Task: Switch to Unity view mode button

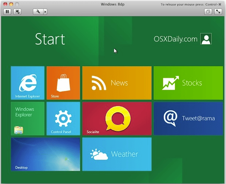Action: point(208,12)
